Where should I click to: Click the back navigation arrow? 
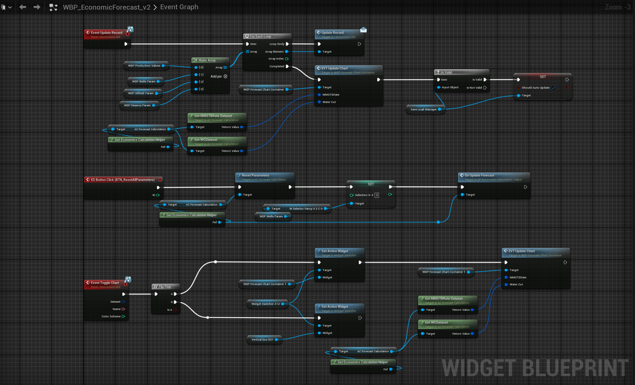tap(22, 7)
